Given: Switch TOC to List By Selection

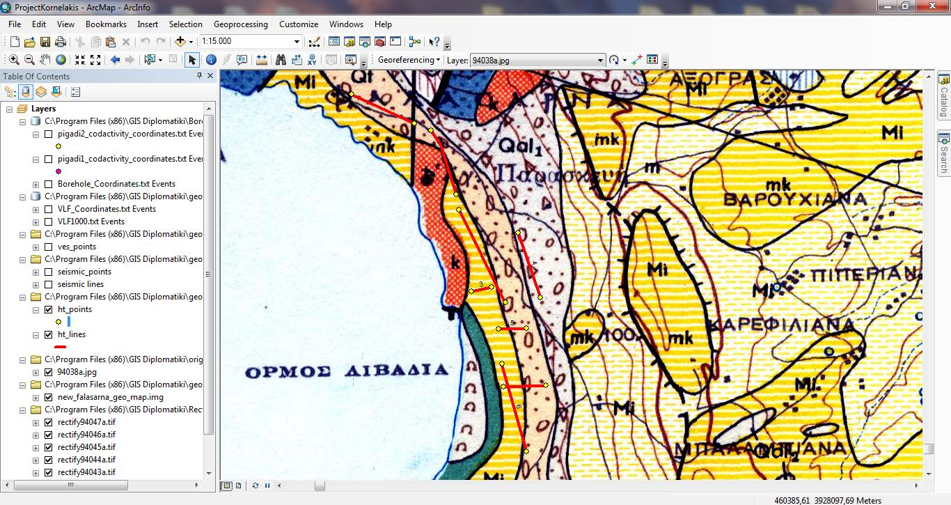Looking at the screenshot, I should 56,91.
